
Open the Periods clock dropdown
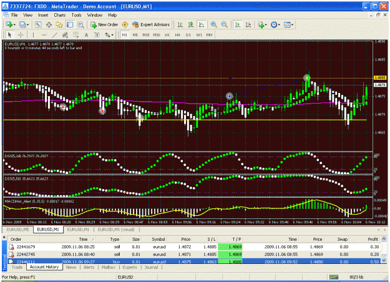275,24
